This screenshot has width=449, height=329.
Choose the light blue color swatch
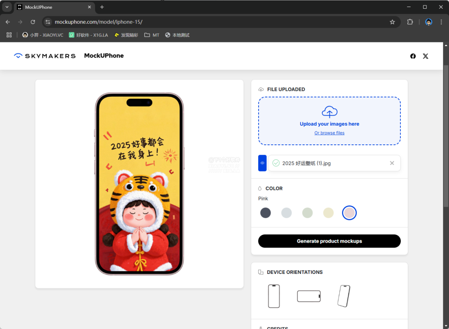286,213
